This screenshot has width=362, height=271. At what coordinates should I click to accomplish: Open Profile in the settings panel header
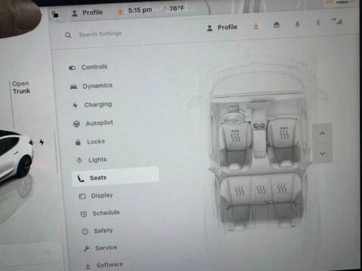coord(222,27)
